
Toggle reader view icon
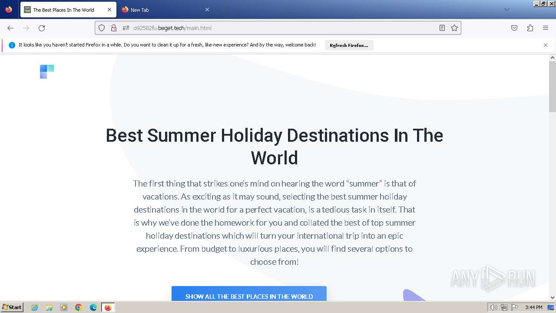[442, 28]
